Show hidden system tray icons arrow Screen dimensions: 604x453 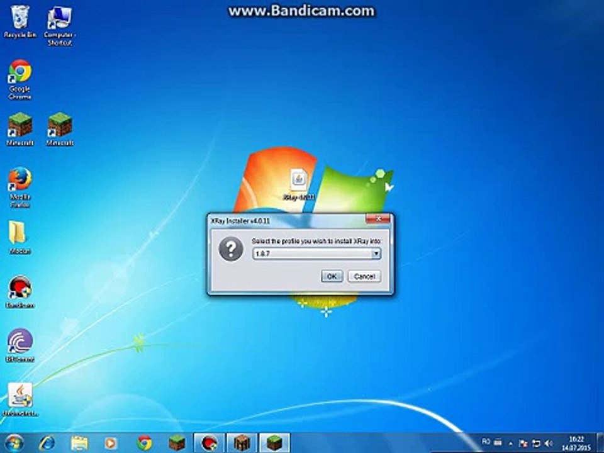[x=511, y=444]
